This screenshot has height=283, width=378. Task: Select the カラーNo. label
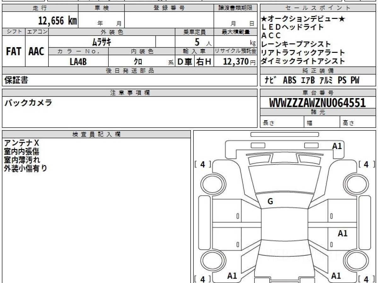[78, 51]
